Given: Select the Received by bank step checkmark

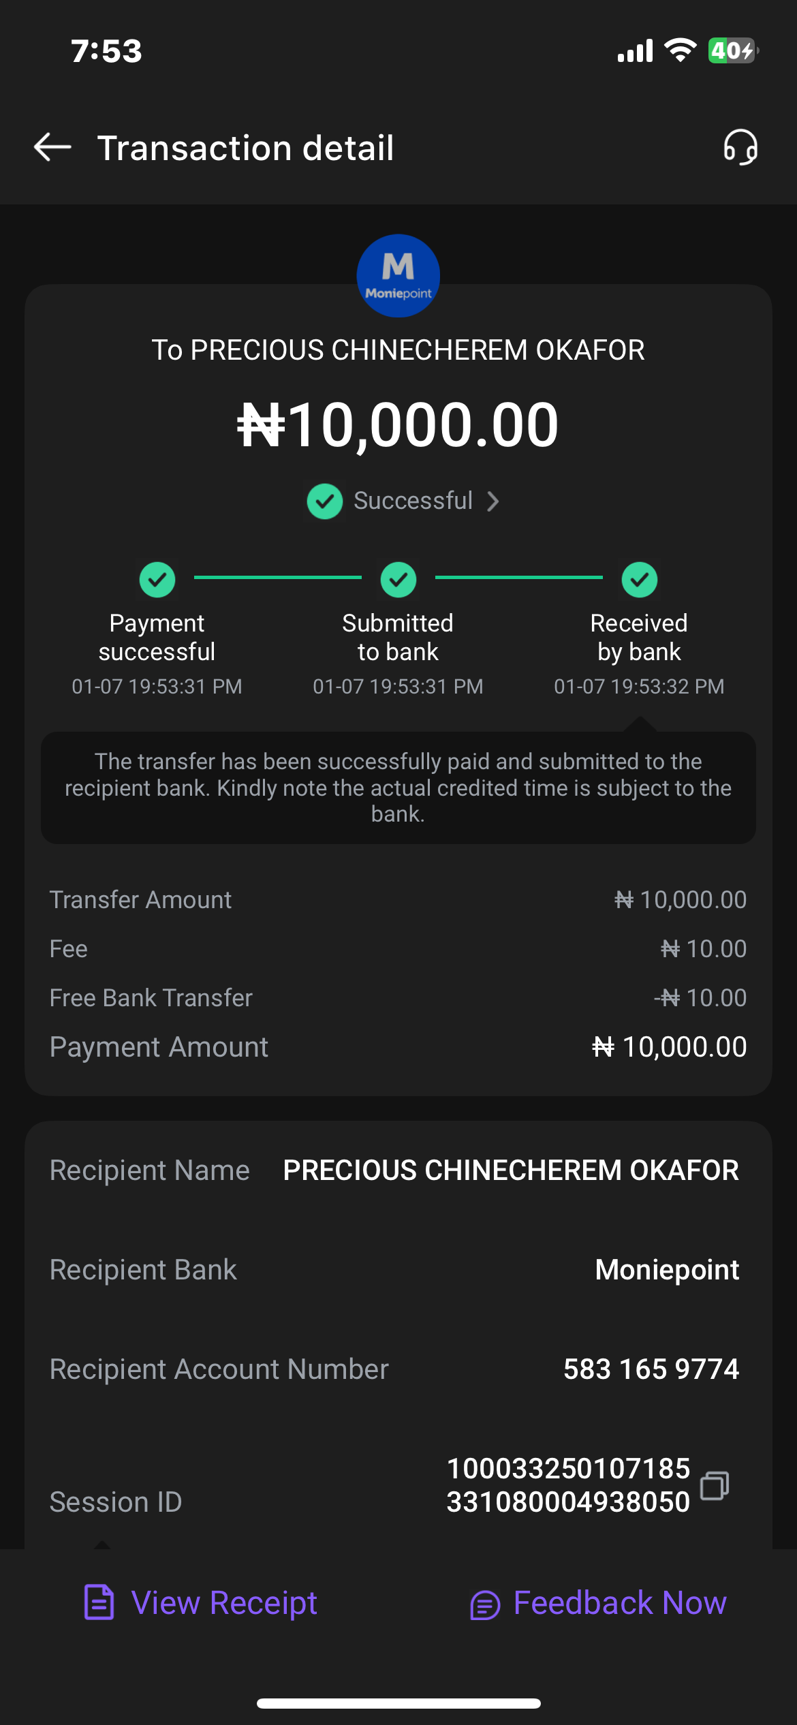Looking at the screenshot, I should 639,580.
